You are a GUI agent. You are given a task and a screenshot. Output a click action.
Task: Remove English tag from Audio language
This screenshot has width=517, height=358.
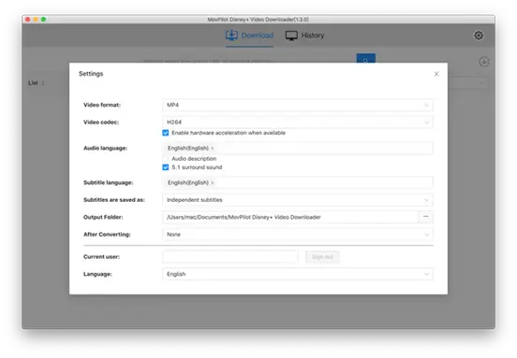(x=213, y=149)
